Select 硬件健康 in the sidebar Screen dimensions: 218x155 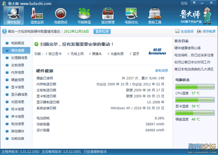pos(16,50)
